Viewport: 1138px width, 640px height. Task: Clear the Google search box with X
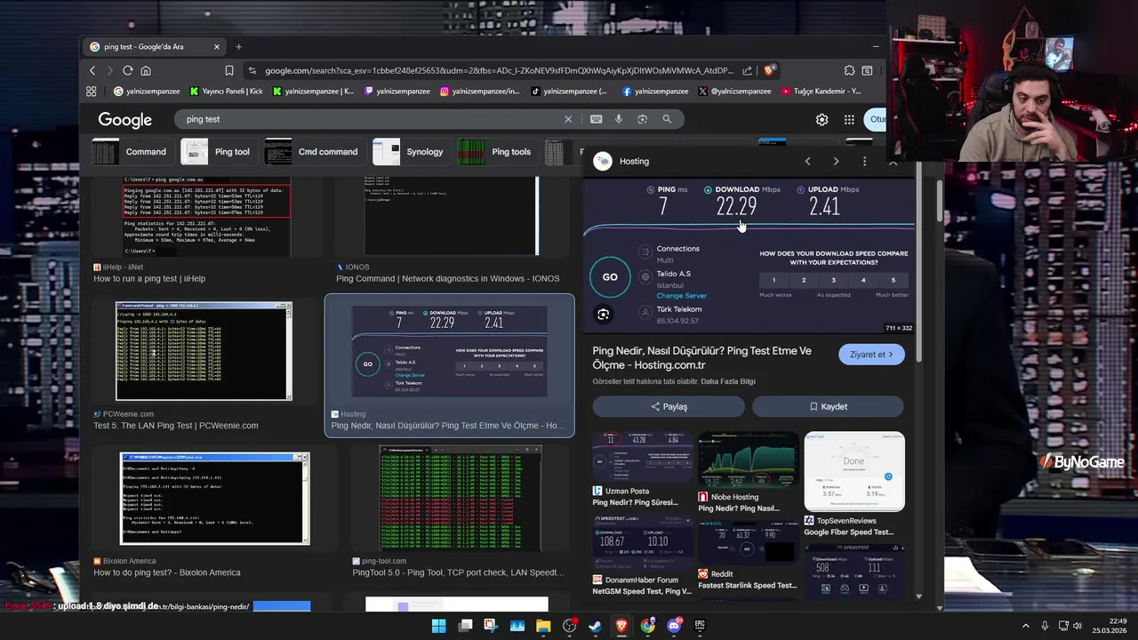click(568, 119)
